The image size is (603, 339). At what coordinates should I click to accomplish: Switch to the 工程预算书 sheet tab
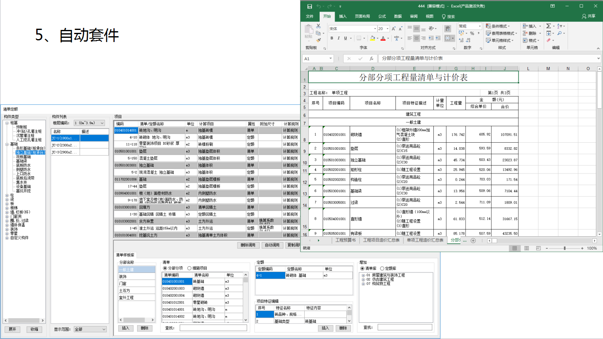(345, 240)
